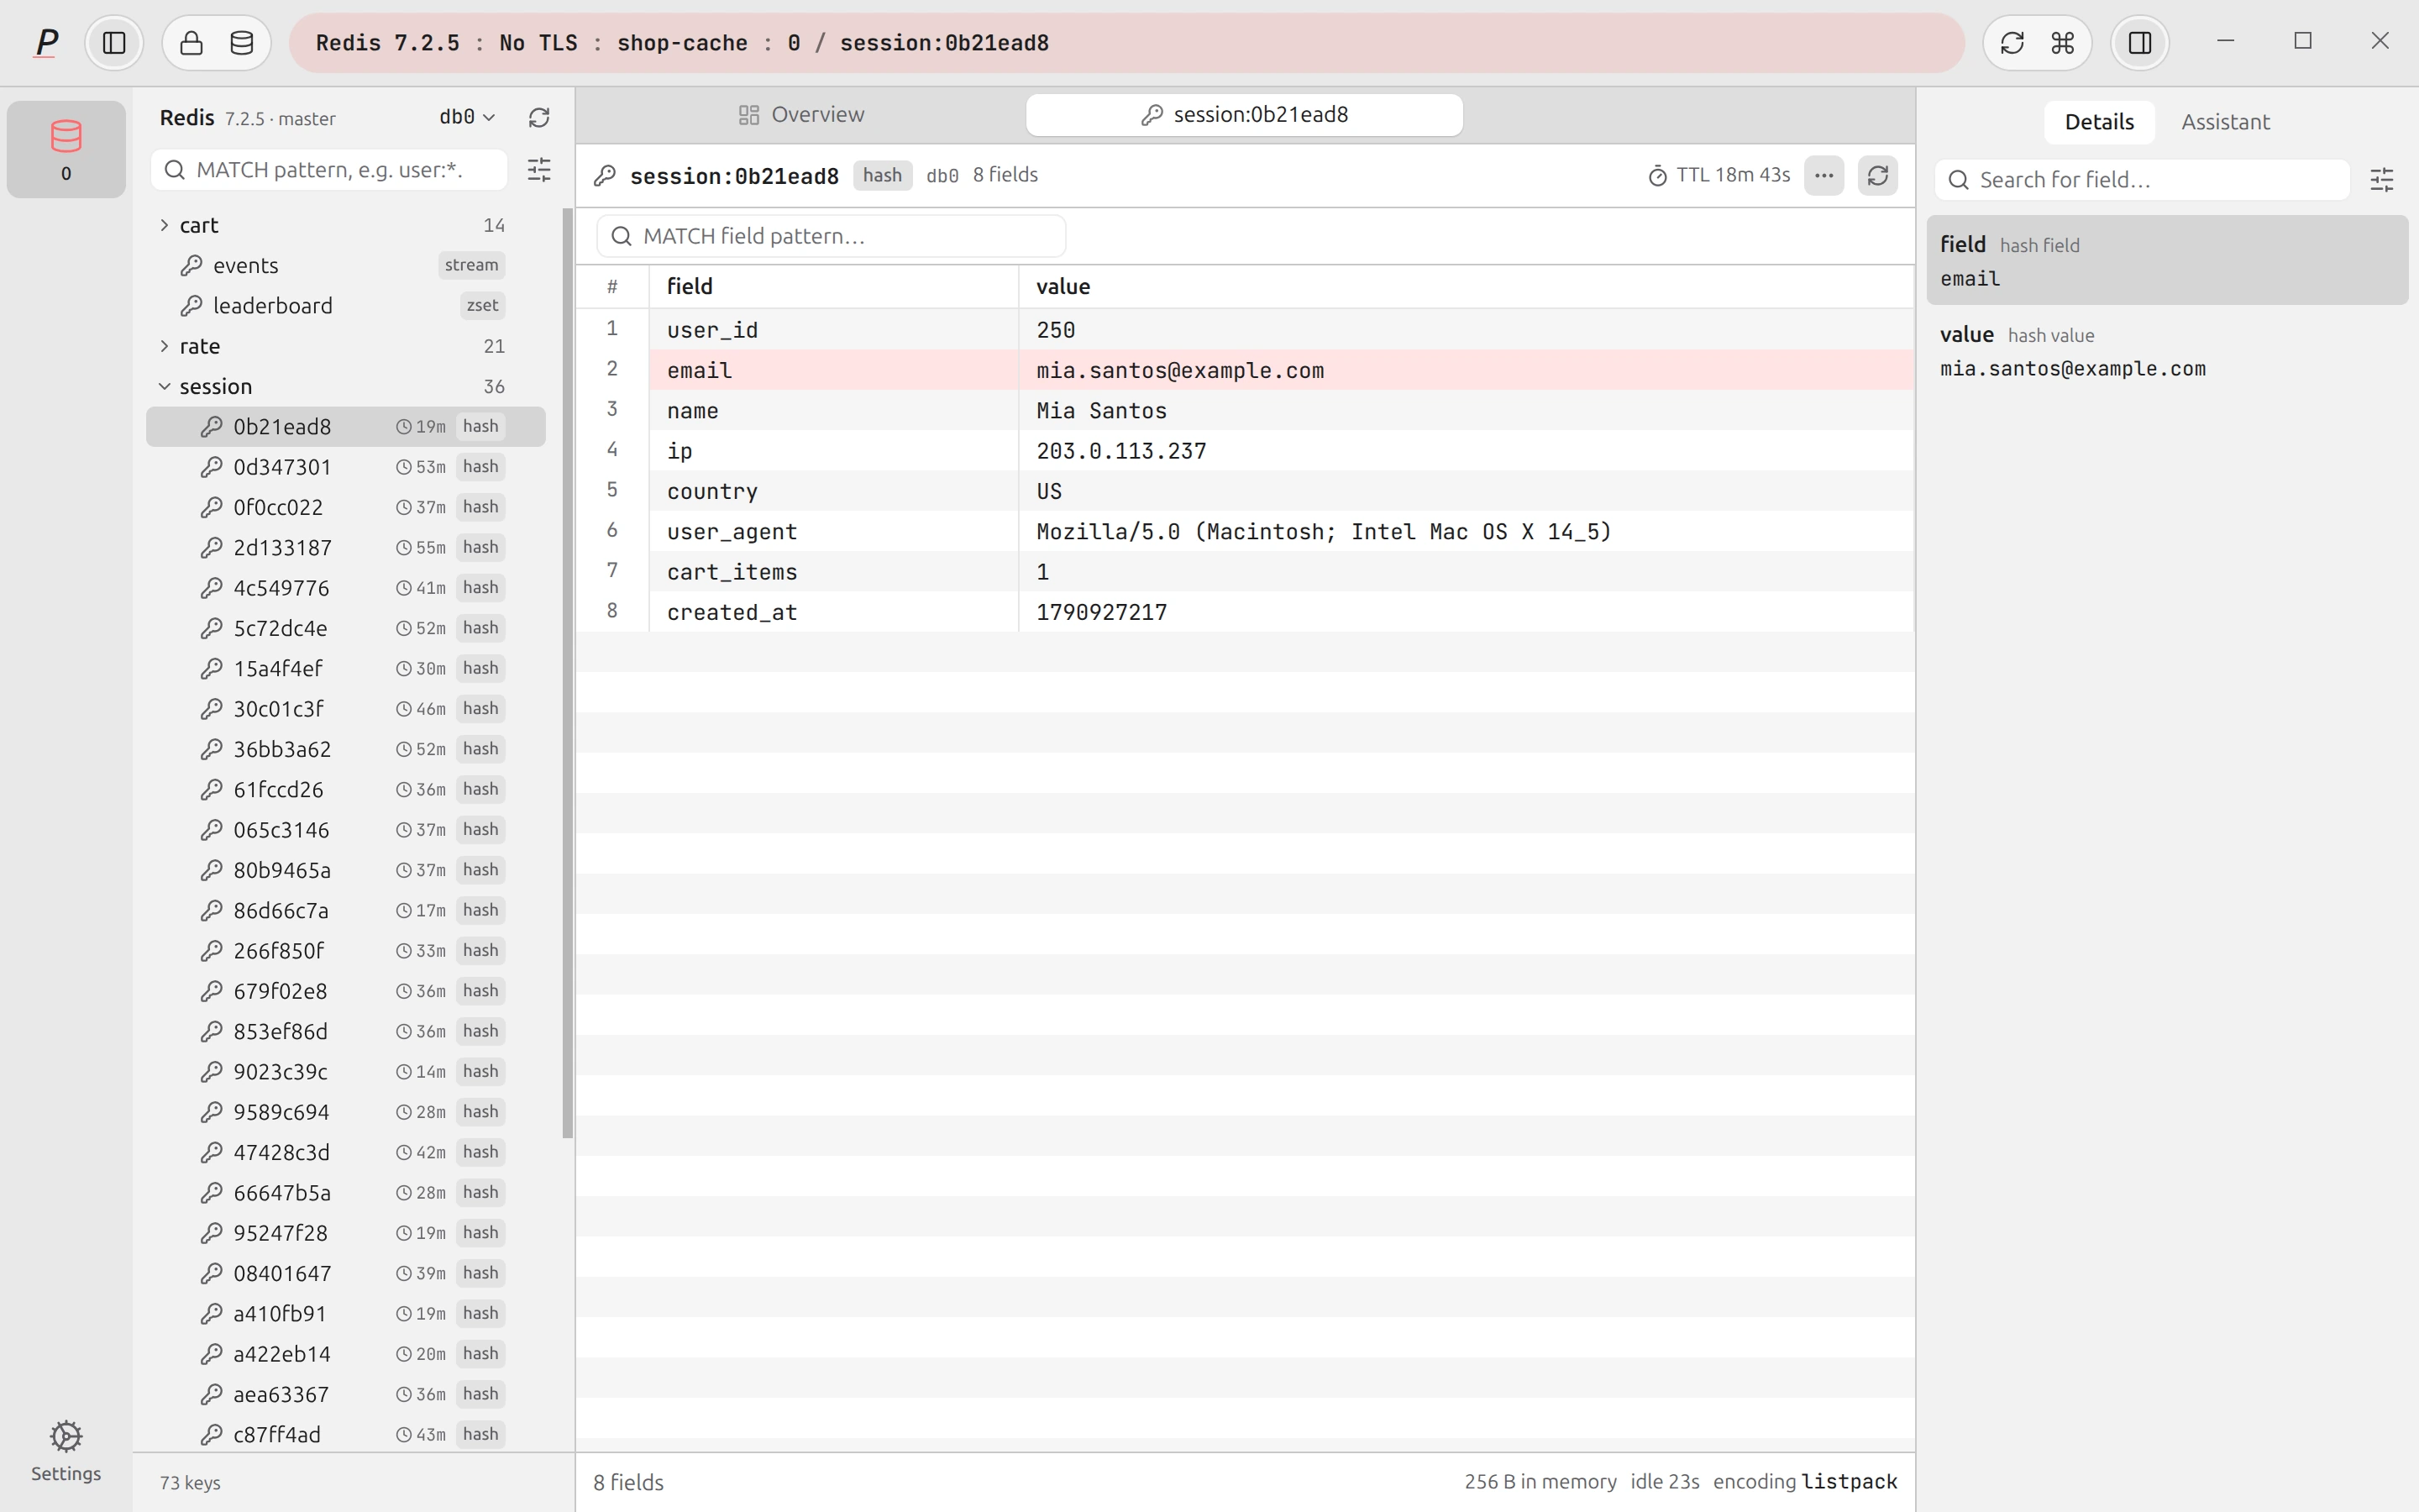
Task: Click the database cylinder icon in the toolbar
Action: (x=242, y=43)
